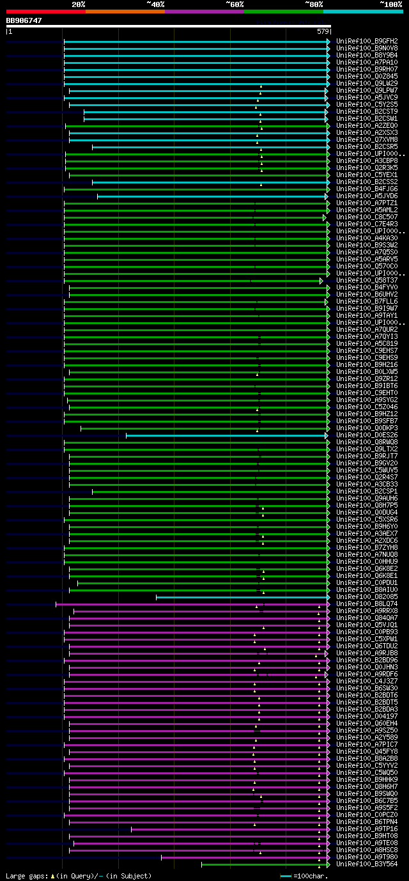The width and height of the screenshot is (409, 881).
Task: Click the 100char scale bar in the footer
Action: pos(286,876)
